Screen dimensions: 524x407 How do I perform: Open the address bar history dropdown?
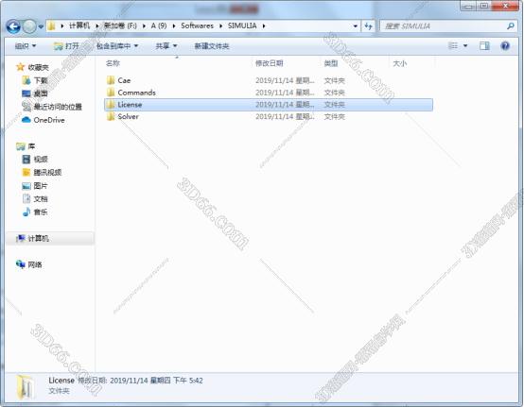pos(356,26)
